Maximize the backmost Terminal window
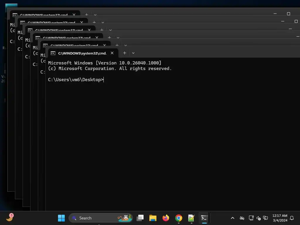The image size is (300, 225). (289, 14)
